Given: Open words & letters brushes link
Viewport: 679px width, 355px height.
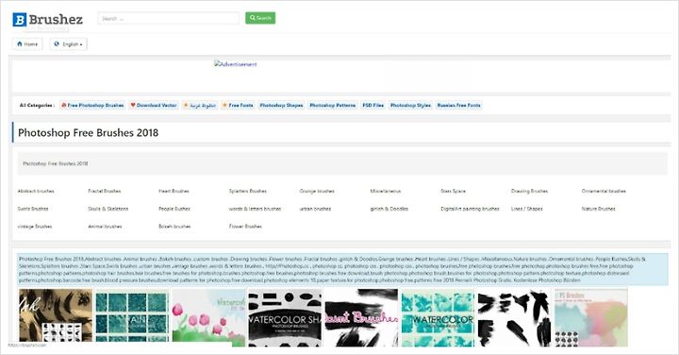Looking at the screenshot, I should 255,209.
